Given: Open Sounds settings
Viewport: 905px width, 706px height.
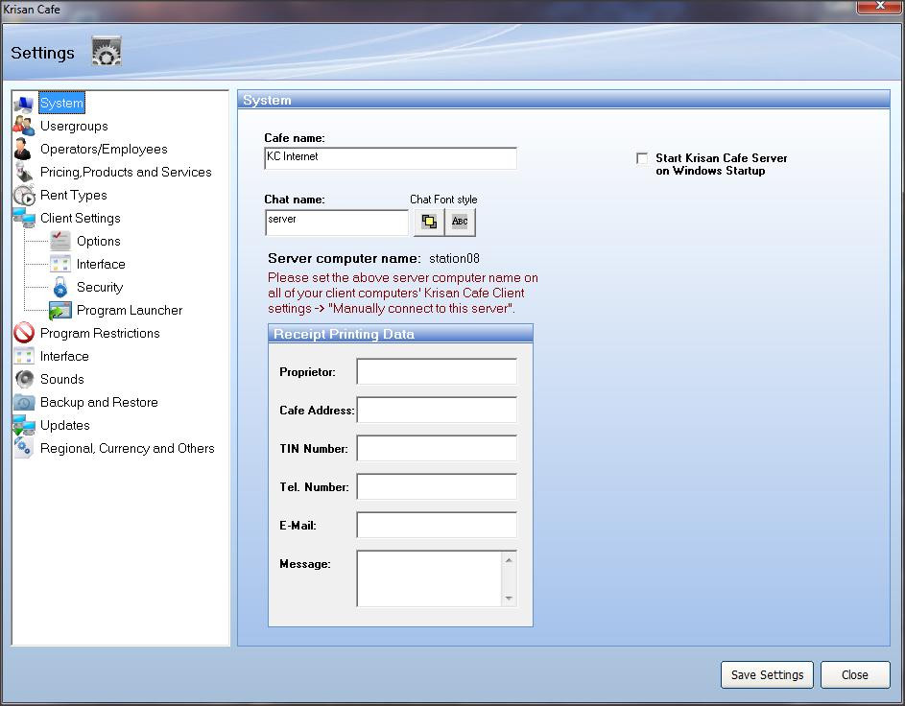Looking at the screenshot, I should pyautogui.click(x=62, y=380).
